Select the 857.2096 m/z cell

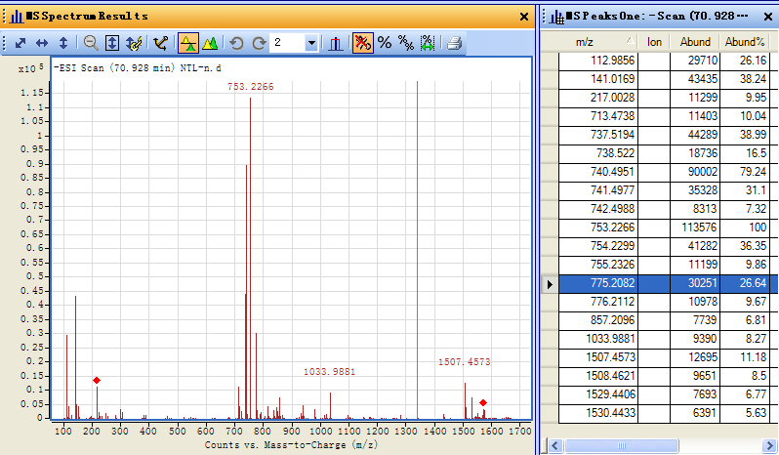click(598, 320)
